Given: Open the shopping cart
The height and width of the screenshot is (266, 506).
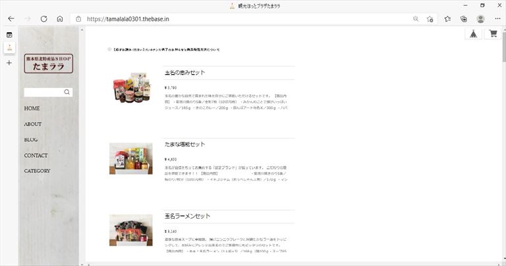Looking at the screenshot, I should pos(493,33).
